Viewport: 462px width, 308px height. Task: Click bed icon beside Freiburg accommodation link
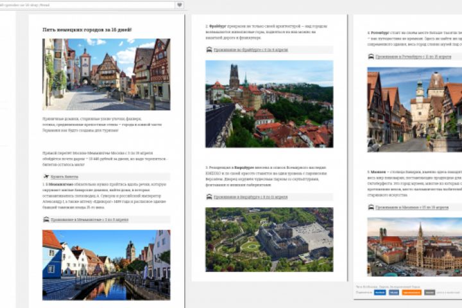click(x=209, y=49)
